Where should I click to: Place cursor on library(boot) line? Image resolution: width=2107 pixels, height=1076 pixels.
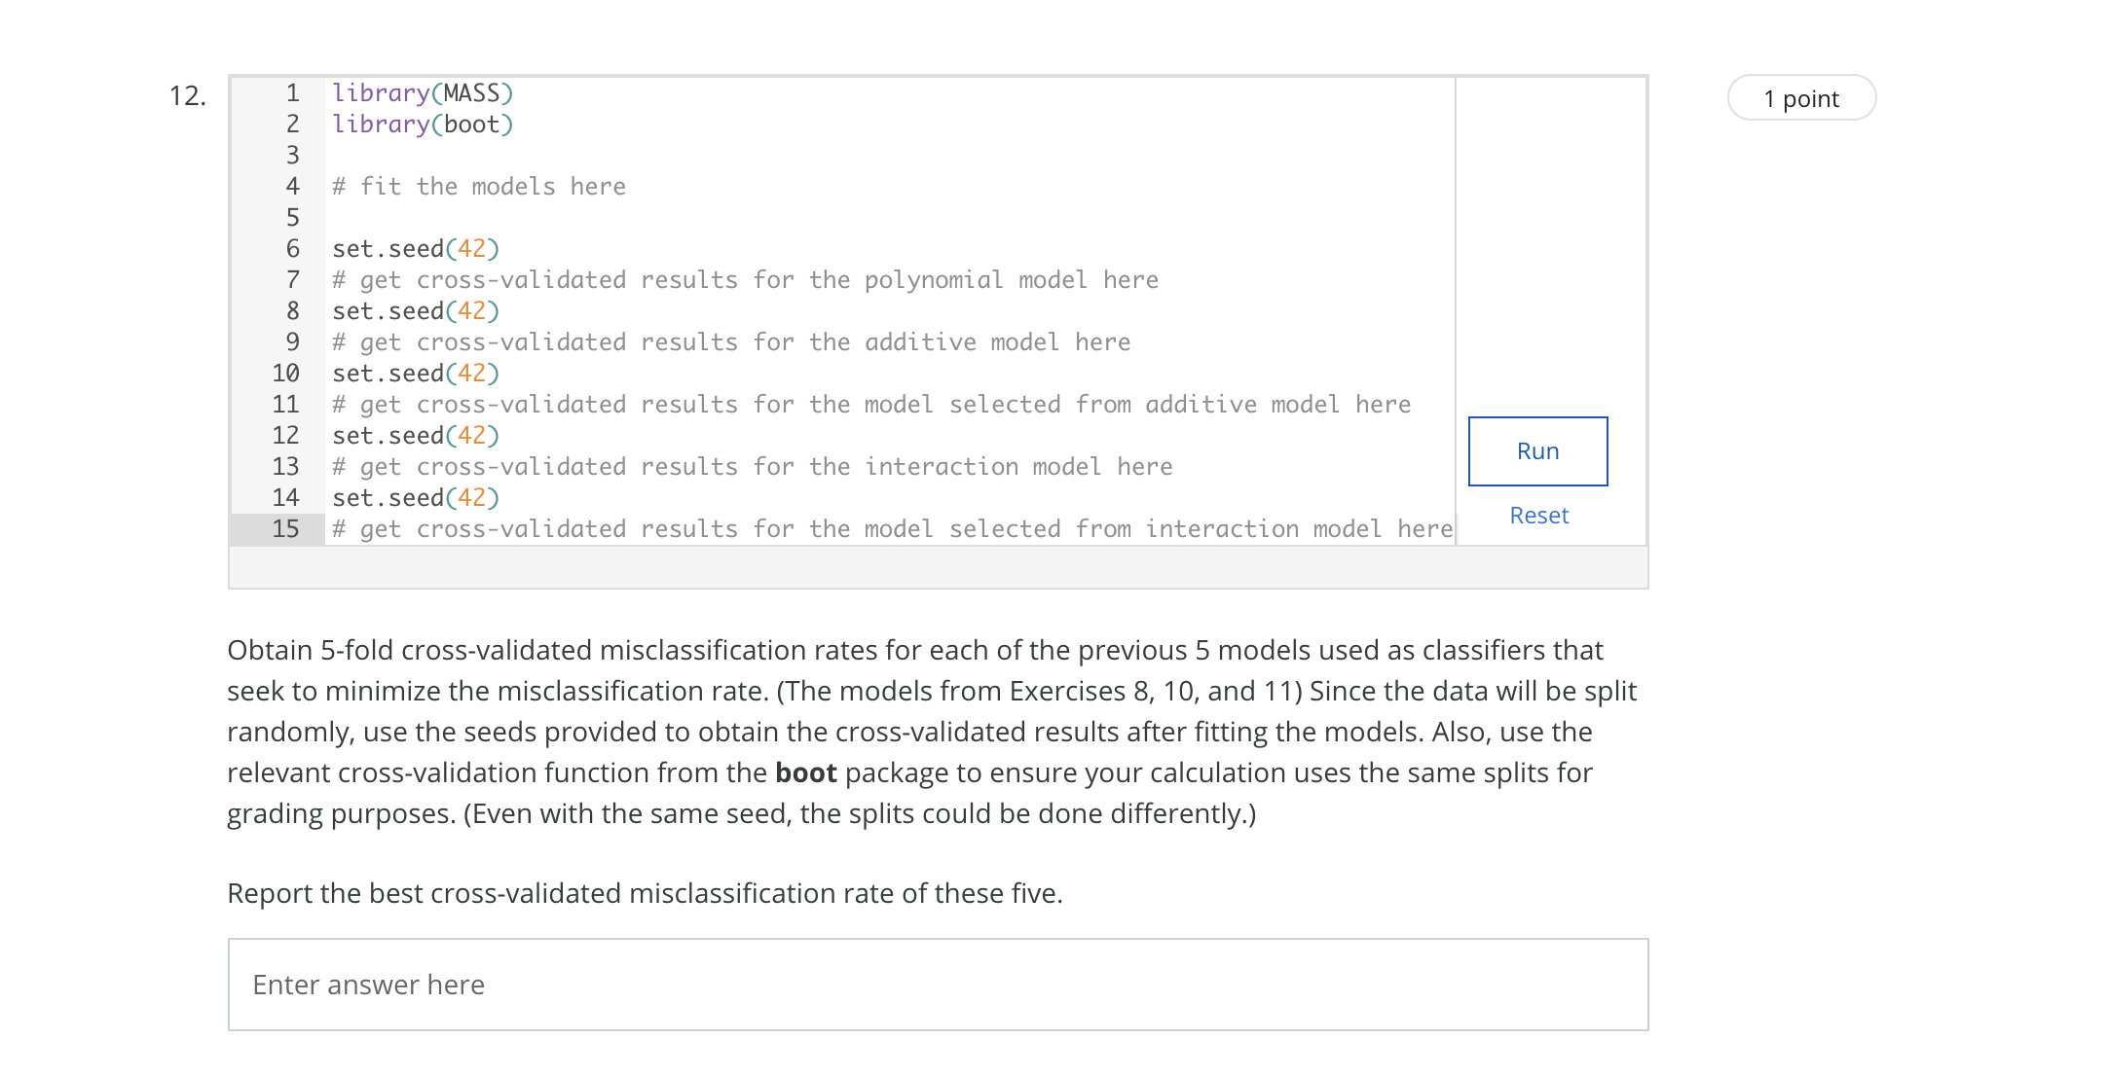[423, 125]
